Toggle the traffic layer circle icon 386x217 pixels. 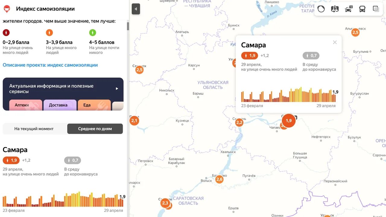(x=321, y=9)
